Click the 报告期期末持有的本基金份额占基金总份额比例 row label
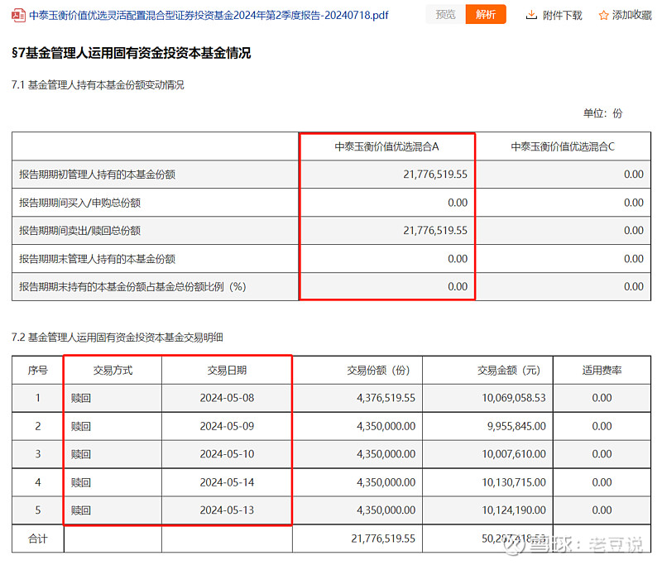The width and height of the screenshot is (662, 565). pos(132,287)
